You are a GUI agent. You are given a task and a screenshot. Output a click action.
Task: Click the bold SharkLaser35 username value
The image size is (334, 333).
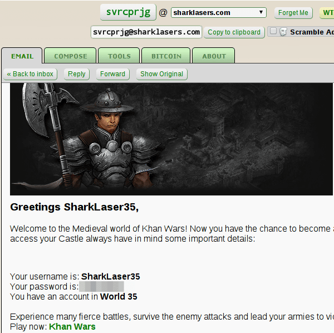[x=111, y=277]
